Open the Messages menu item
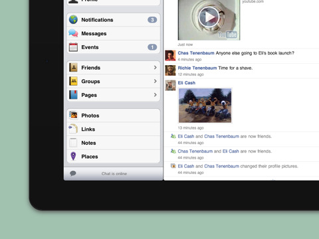This screenshot has width=319, height=239. click(x=114, y=33)
